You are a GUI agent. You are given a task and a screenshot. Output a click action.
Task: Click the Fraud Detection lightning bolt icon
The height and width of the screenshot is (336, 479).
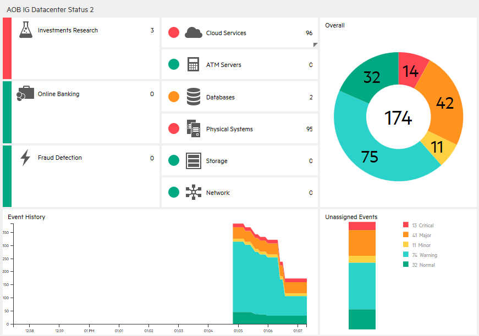point(25,158)
